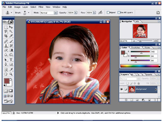Select the Hand tool
163x122 pixels.
6,74
